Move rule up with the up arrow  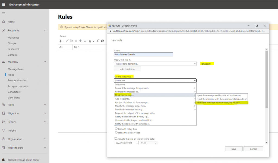pyautogui.click(x=80, y=41)
